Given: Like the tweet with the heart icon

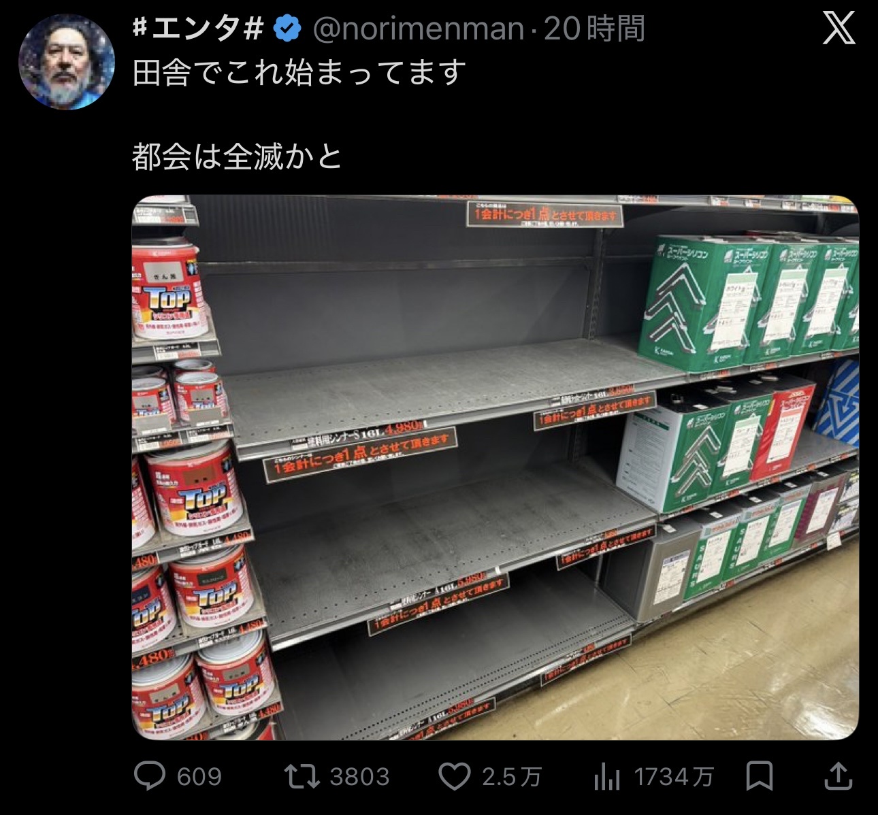Looking at the screenshot, I should click(x=455, y=776).
